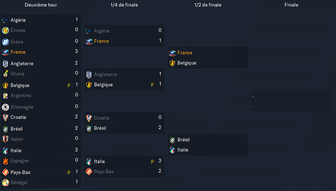Click the Japon team crest

pos(5,139)
